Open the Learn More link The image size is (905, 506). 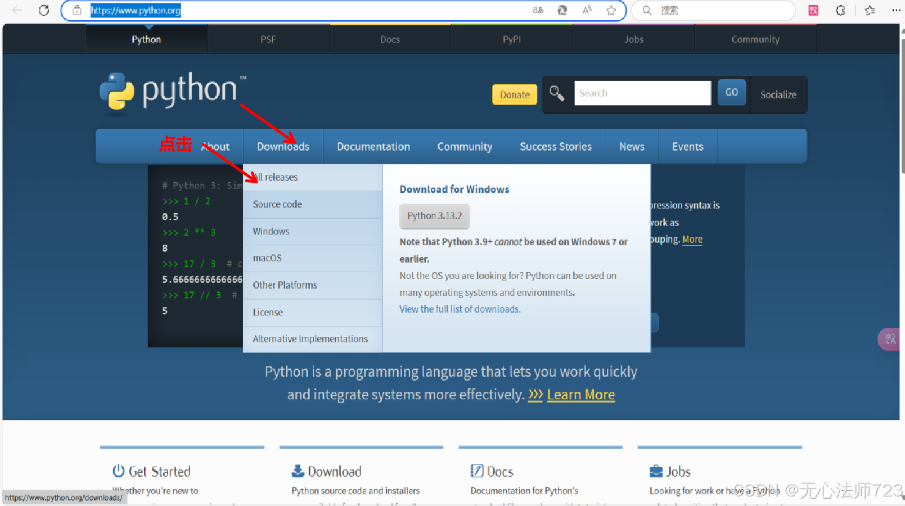(580, 394)
